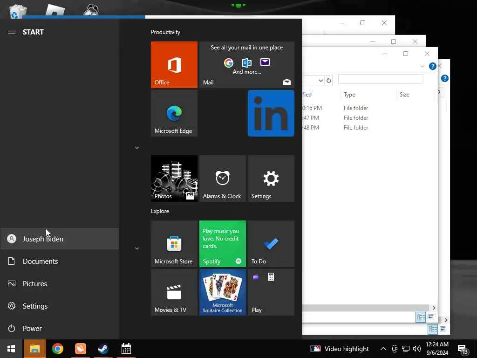Open Microsoft Solitaire Collection tile
This screenshot has width=477, height=358.
(x=222, y=292)
